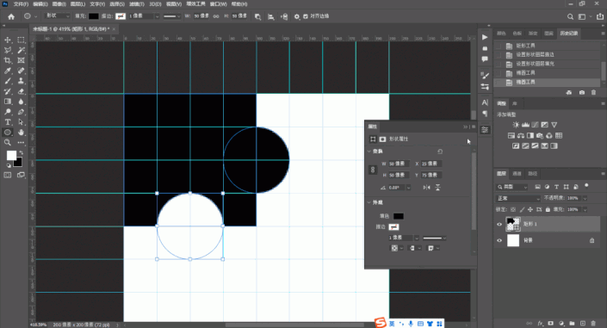Select the Rectangular Marquee tool
This screenshot has height=328, width=607.
coord(21,40)
